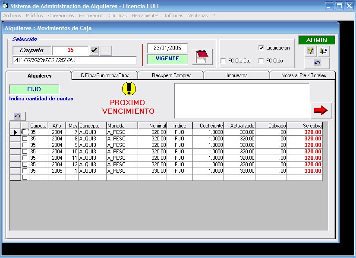The width and height of the screenshot is (356, 258).
Task: Click the Concepto column header
Action: coord(92,126)
